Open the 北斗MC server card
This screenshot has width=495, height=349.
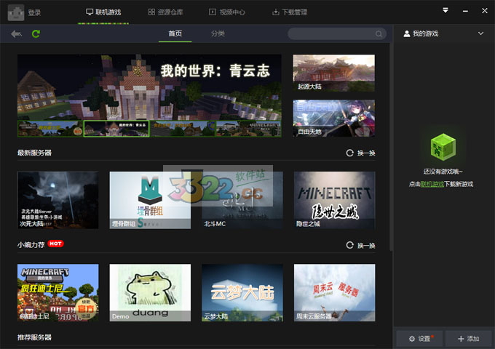click(242, 200)
